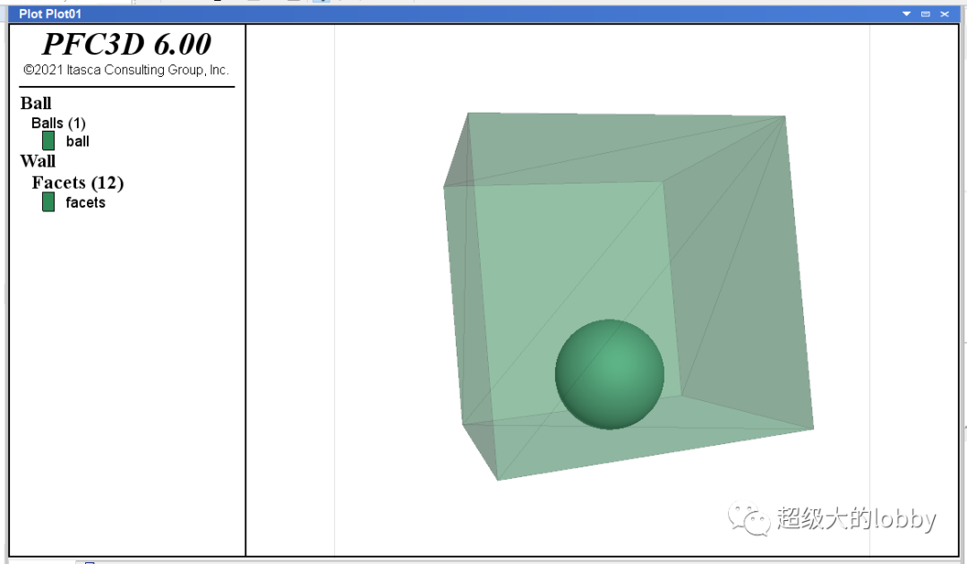Select the "Wall" heading in the legend
This screenshot has height=564, width=967.
(x=37, y=161)
